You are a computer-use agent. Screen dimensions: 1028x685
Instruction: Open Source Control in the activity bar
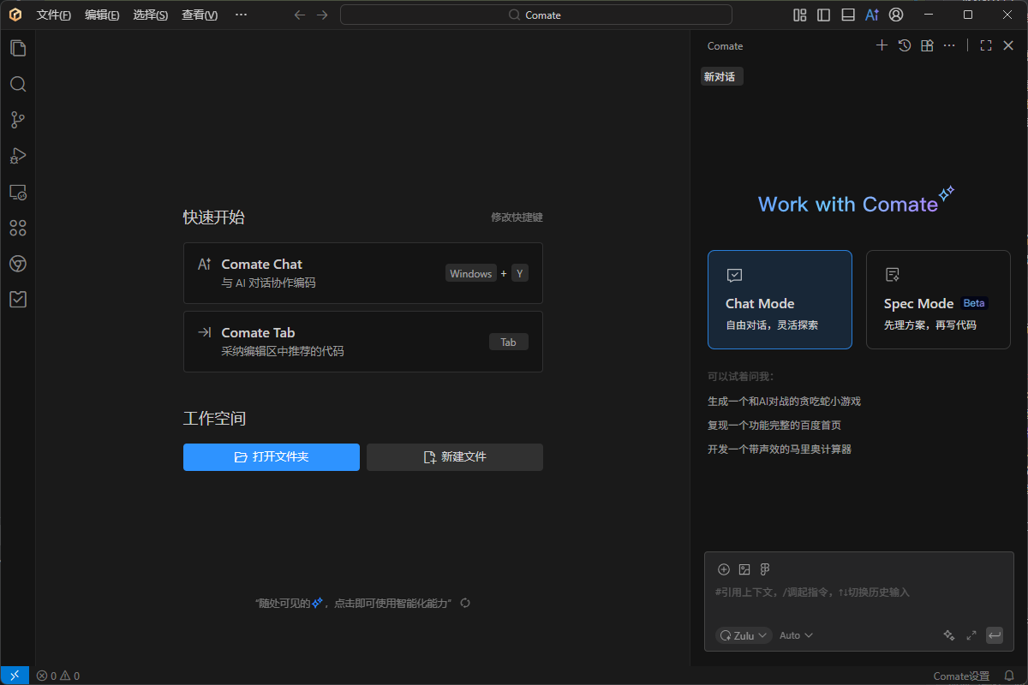(x=18, y=120)
